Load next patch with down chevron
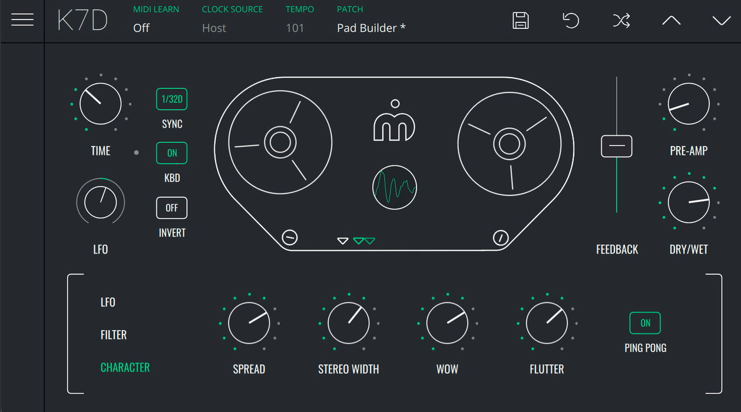Screen dimensions: 741x412 pyautogui.click(x=721, y=21)
